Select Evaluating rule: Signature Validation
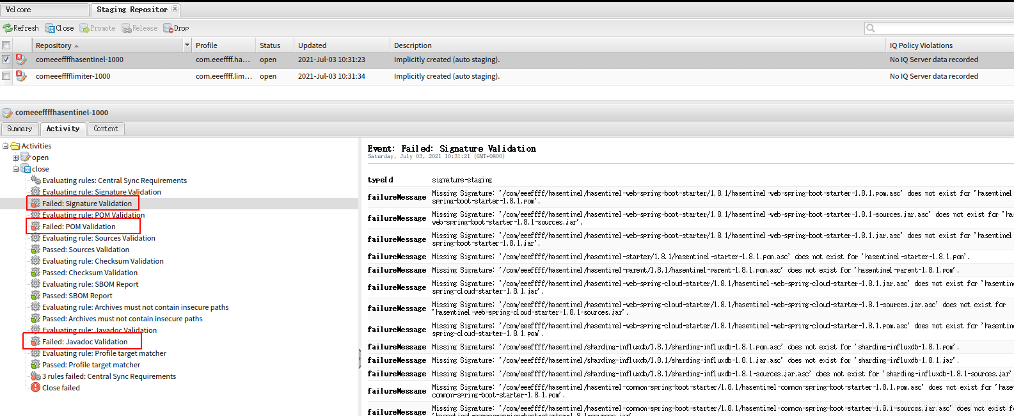Viewport: 1014px width, 416px height. (102, 192)
